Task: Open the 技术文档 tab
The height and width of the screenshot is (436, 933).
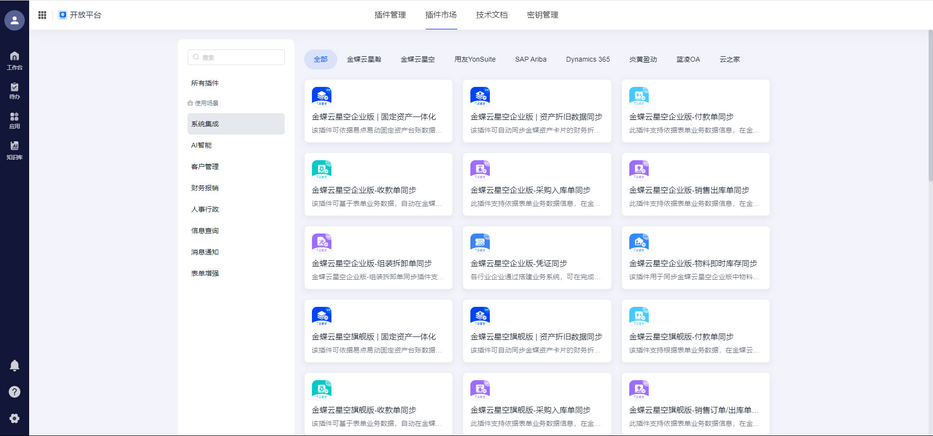Action: pyautogui.click(x=492, y=15)
